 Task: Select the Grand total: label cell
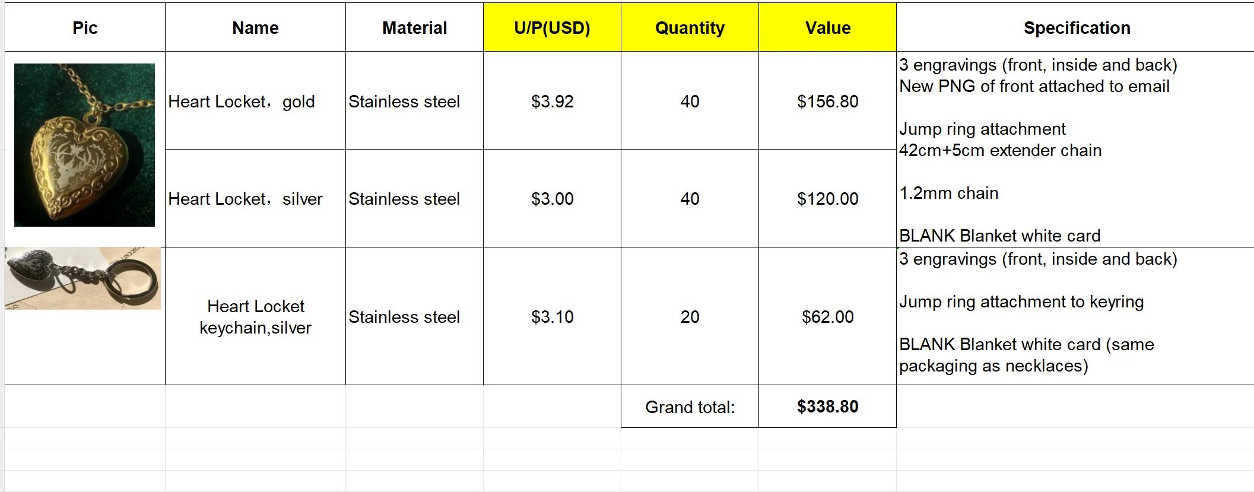[x=690, y=407]
